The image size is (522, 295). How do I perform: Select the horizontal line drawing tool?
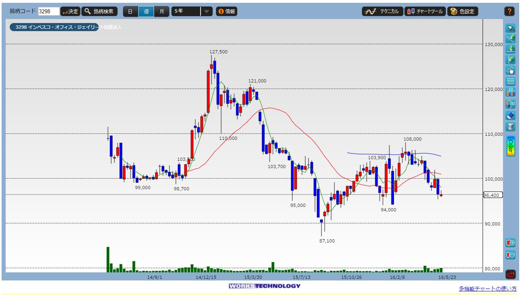point(510,49)
